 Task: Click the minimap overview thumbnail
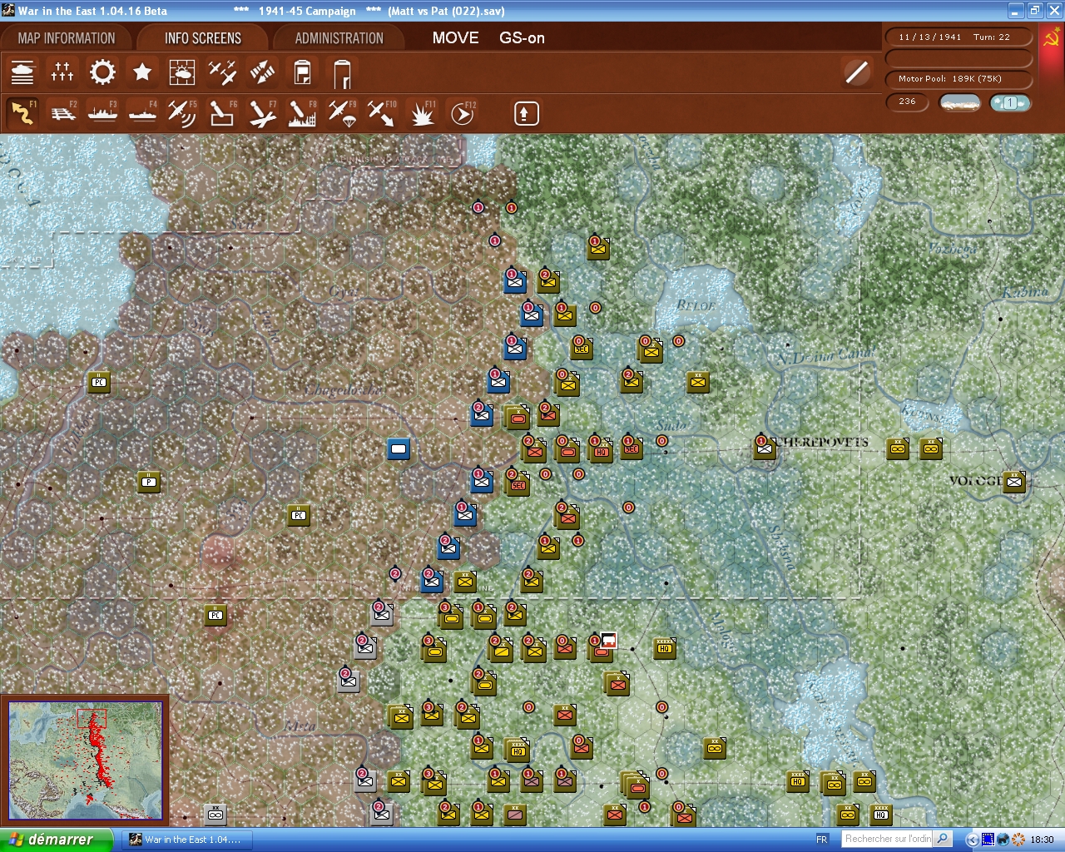[85, 760]
